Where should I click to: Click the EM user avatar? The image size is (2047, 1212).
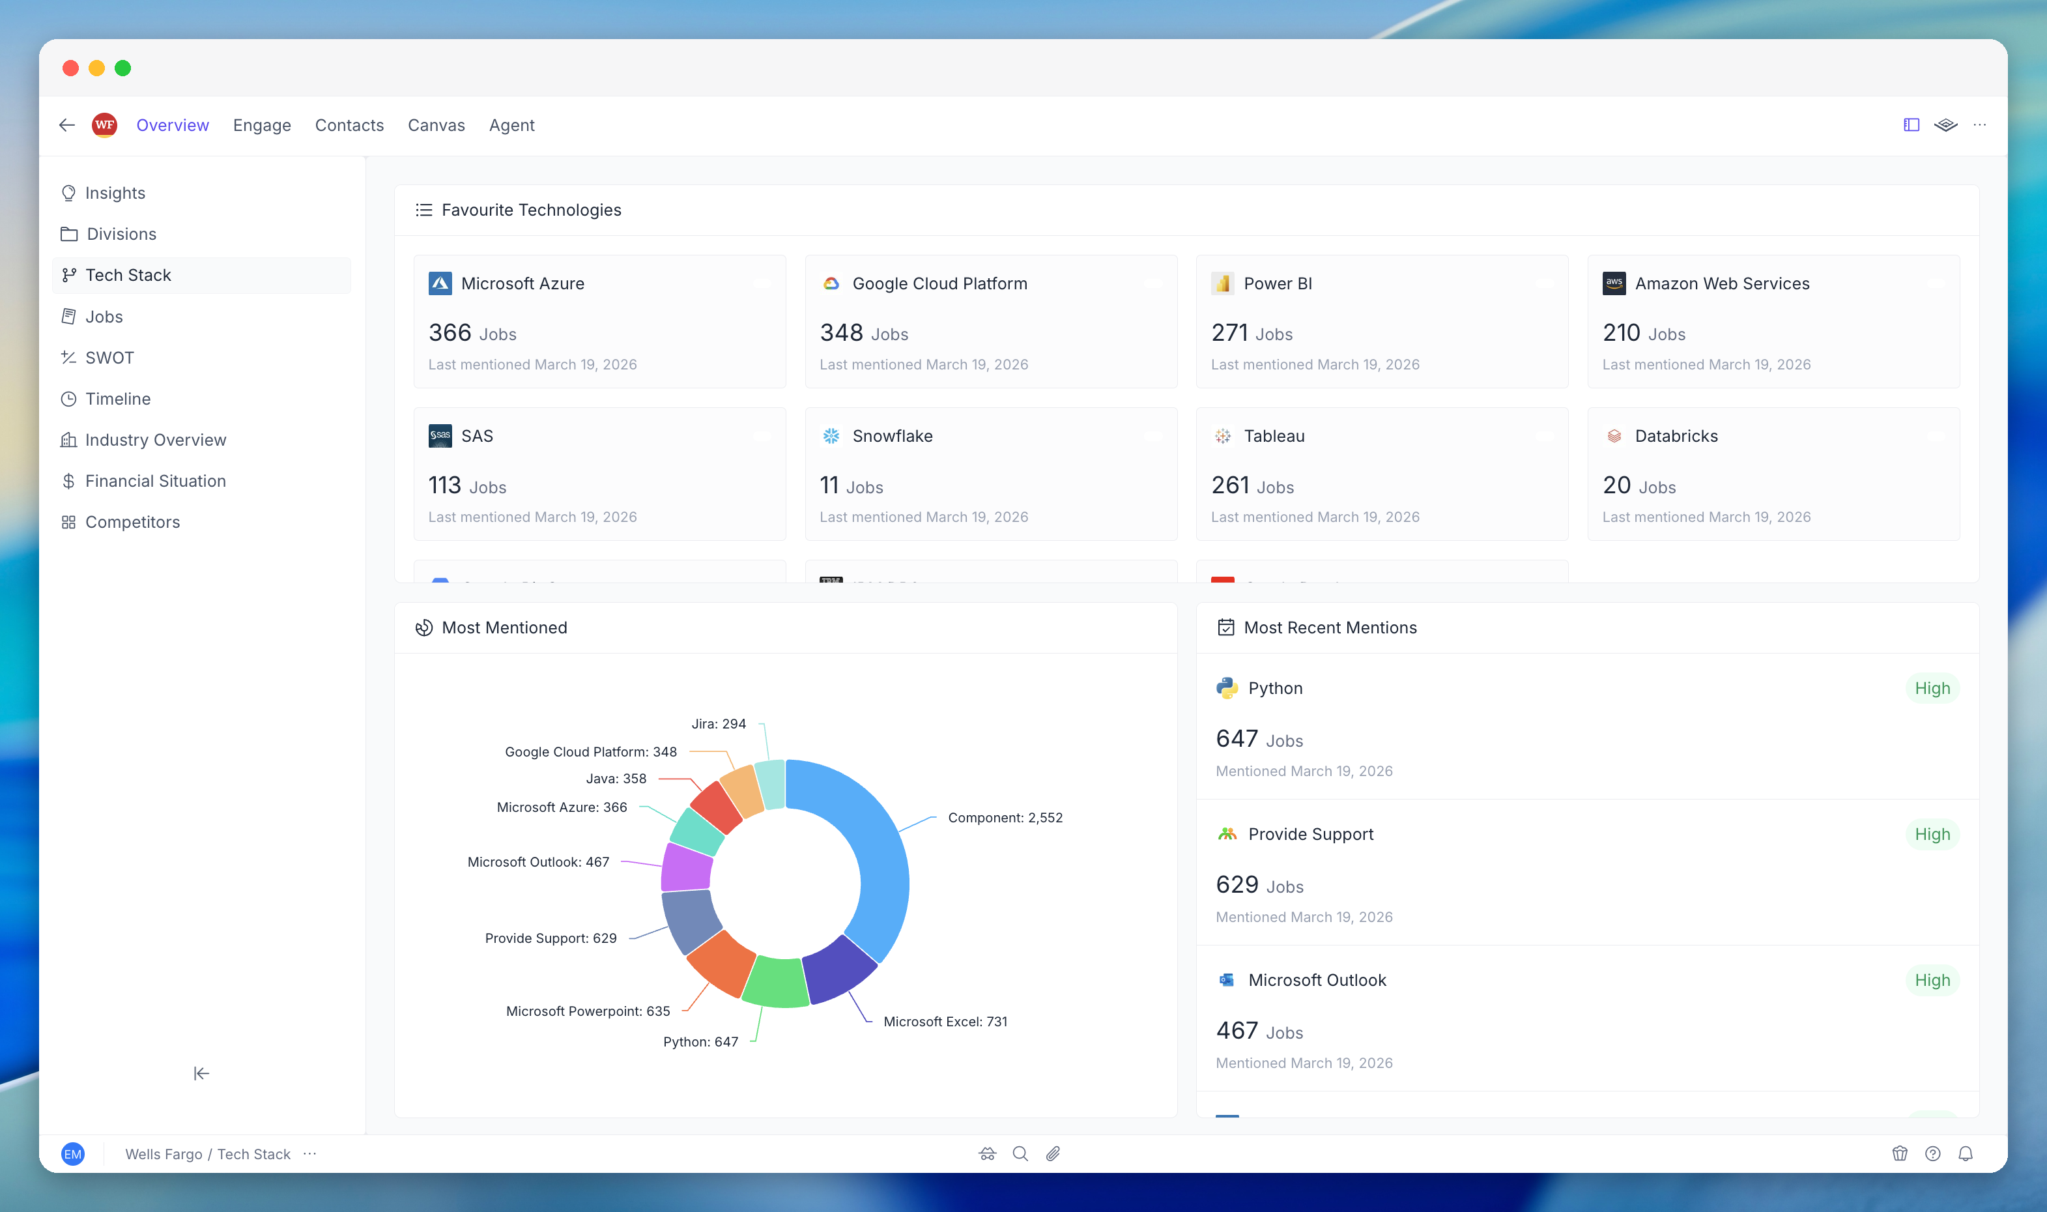73,1154
